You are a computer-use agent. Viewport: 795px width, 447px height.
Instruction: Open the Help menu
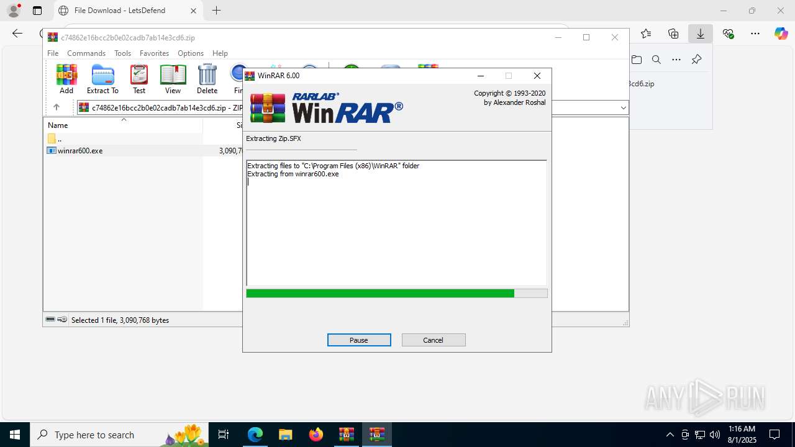coord(220,53)
